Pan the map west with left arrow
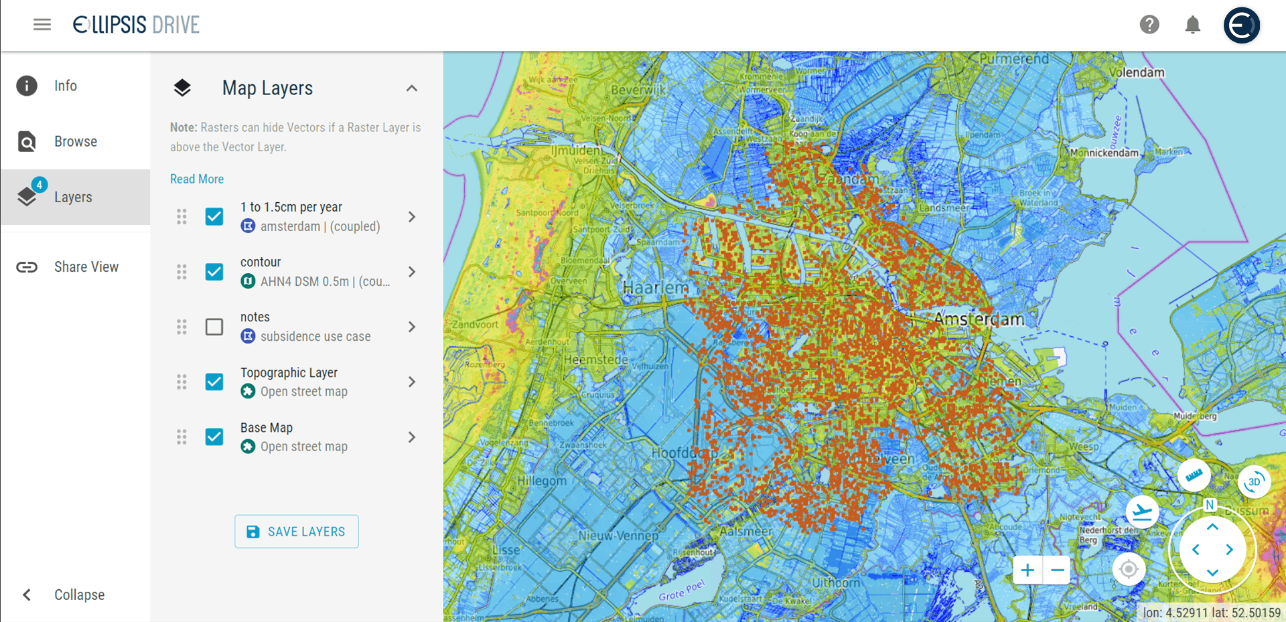Image resolution: width=1286 pixels, height=622 pixels. coord(1196,550)
